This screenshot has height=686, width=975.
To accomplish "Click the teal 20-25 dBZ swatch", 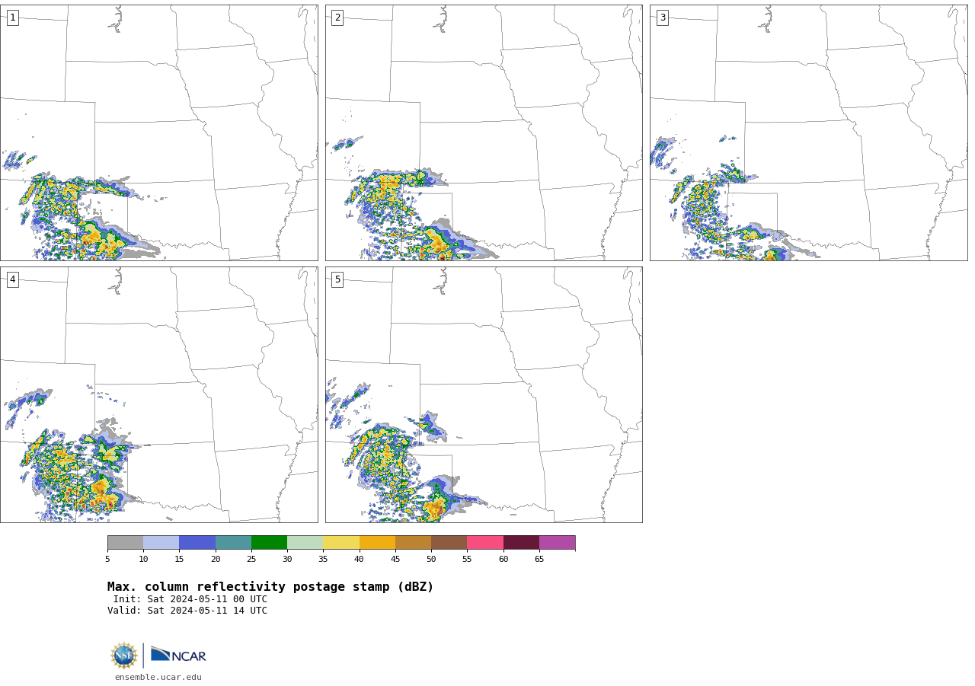I will pos(233,542).
